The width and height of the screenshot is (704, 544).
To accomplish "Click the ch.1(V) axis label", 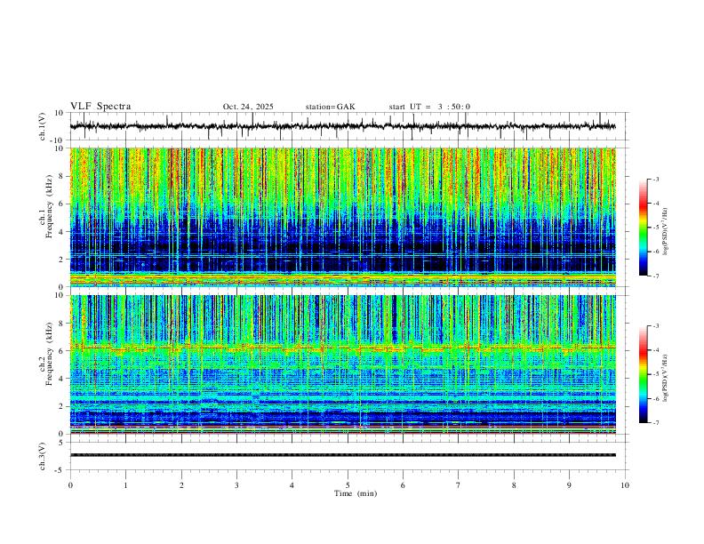I will 43,126.
